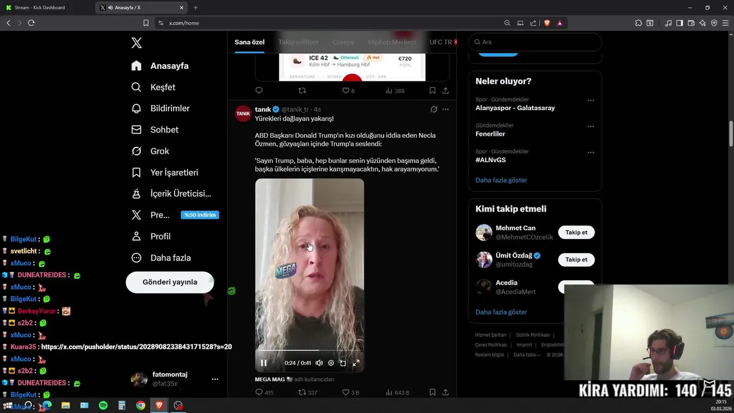Screen dimensions: 734x413
Task: Switch to Sana özel tab
Action: pyautogui.click(x=249, y=42)
